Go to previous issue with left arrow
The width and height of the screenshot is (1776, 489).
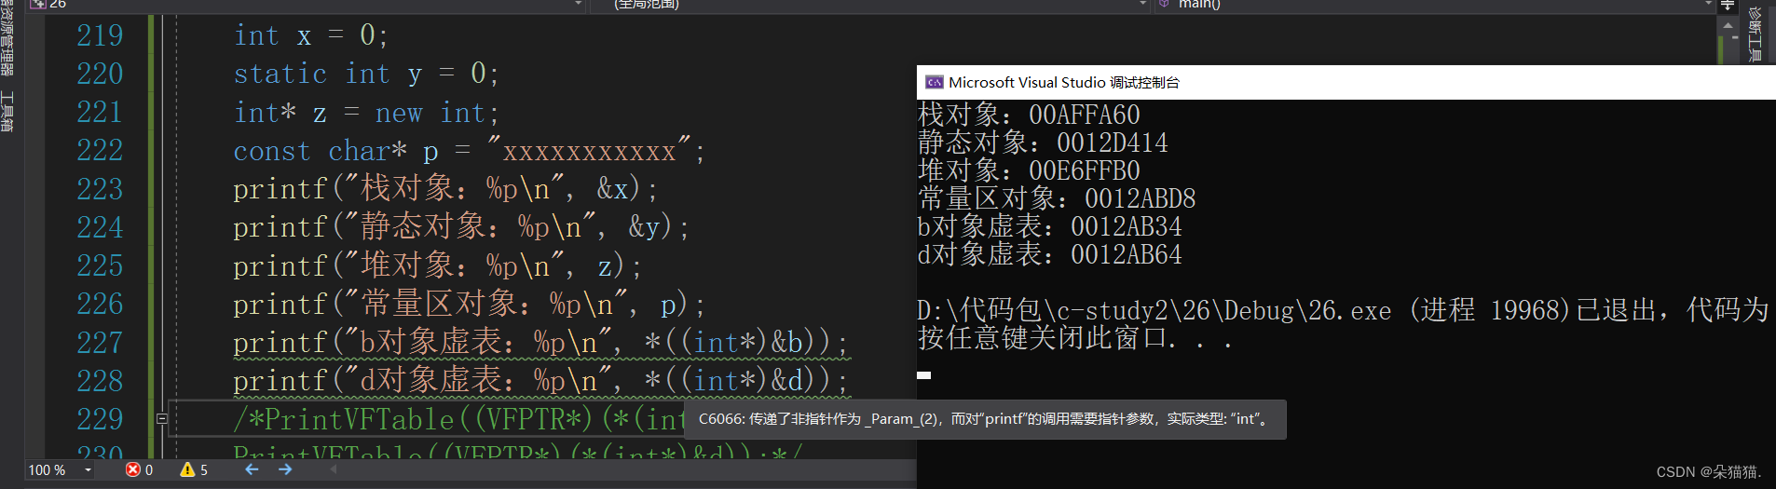click(252, 469)
